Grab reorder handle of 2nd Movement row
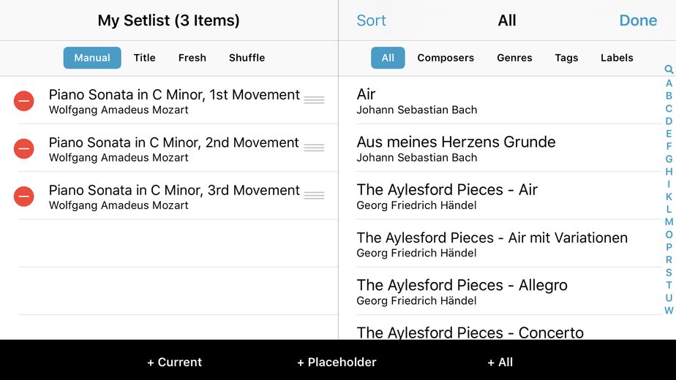 tap(314, 148)
